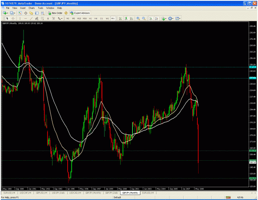Switch chart to Bar Chart style
Viewport: 258px width, 200px height.
120,19
